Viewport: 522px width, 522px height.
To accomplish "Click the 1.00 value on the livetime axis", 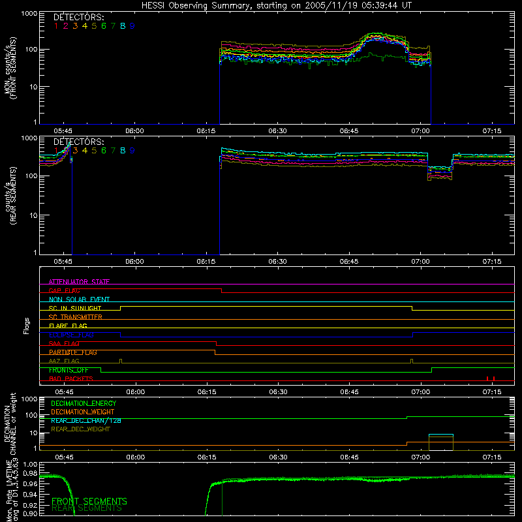I will pyautogui.click(x=30, y=465).
